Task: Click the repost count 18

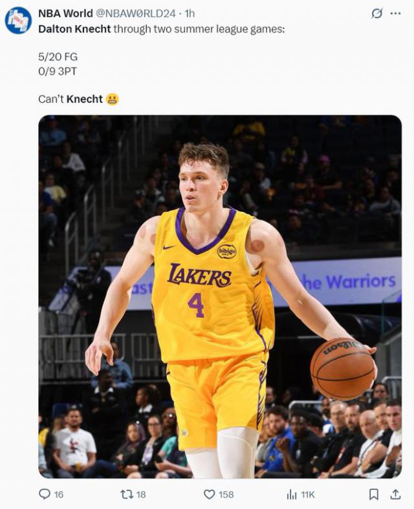Action: pos(141,494)
